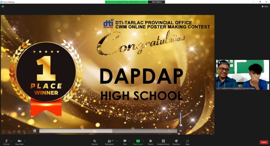Click the dti logo on the slide
Screen dimensions: 270x146
108,24
